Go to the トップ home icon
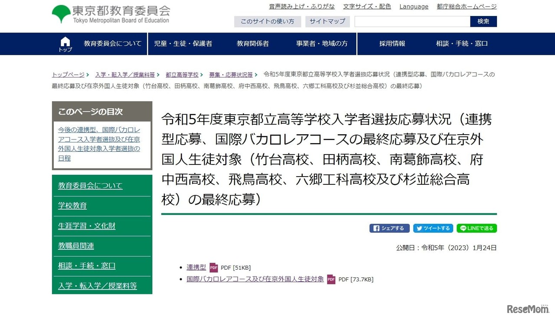Image resolution: width=555 pixels, height=319 pixels. pyautogui.click(x=65, y=44)
